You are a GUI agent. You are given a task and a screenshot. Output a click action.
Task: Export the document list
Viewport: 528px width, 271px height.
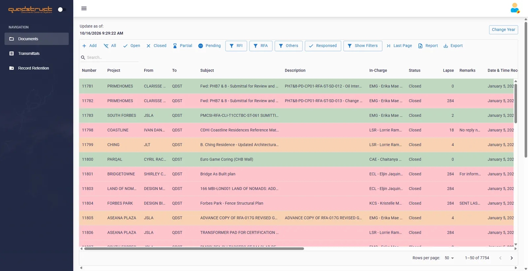tap(453, 46)
